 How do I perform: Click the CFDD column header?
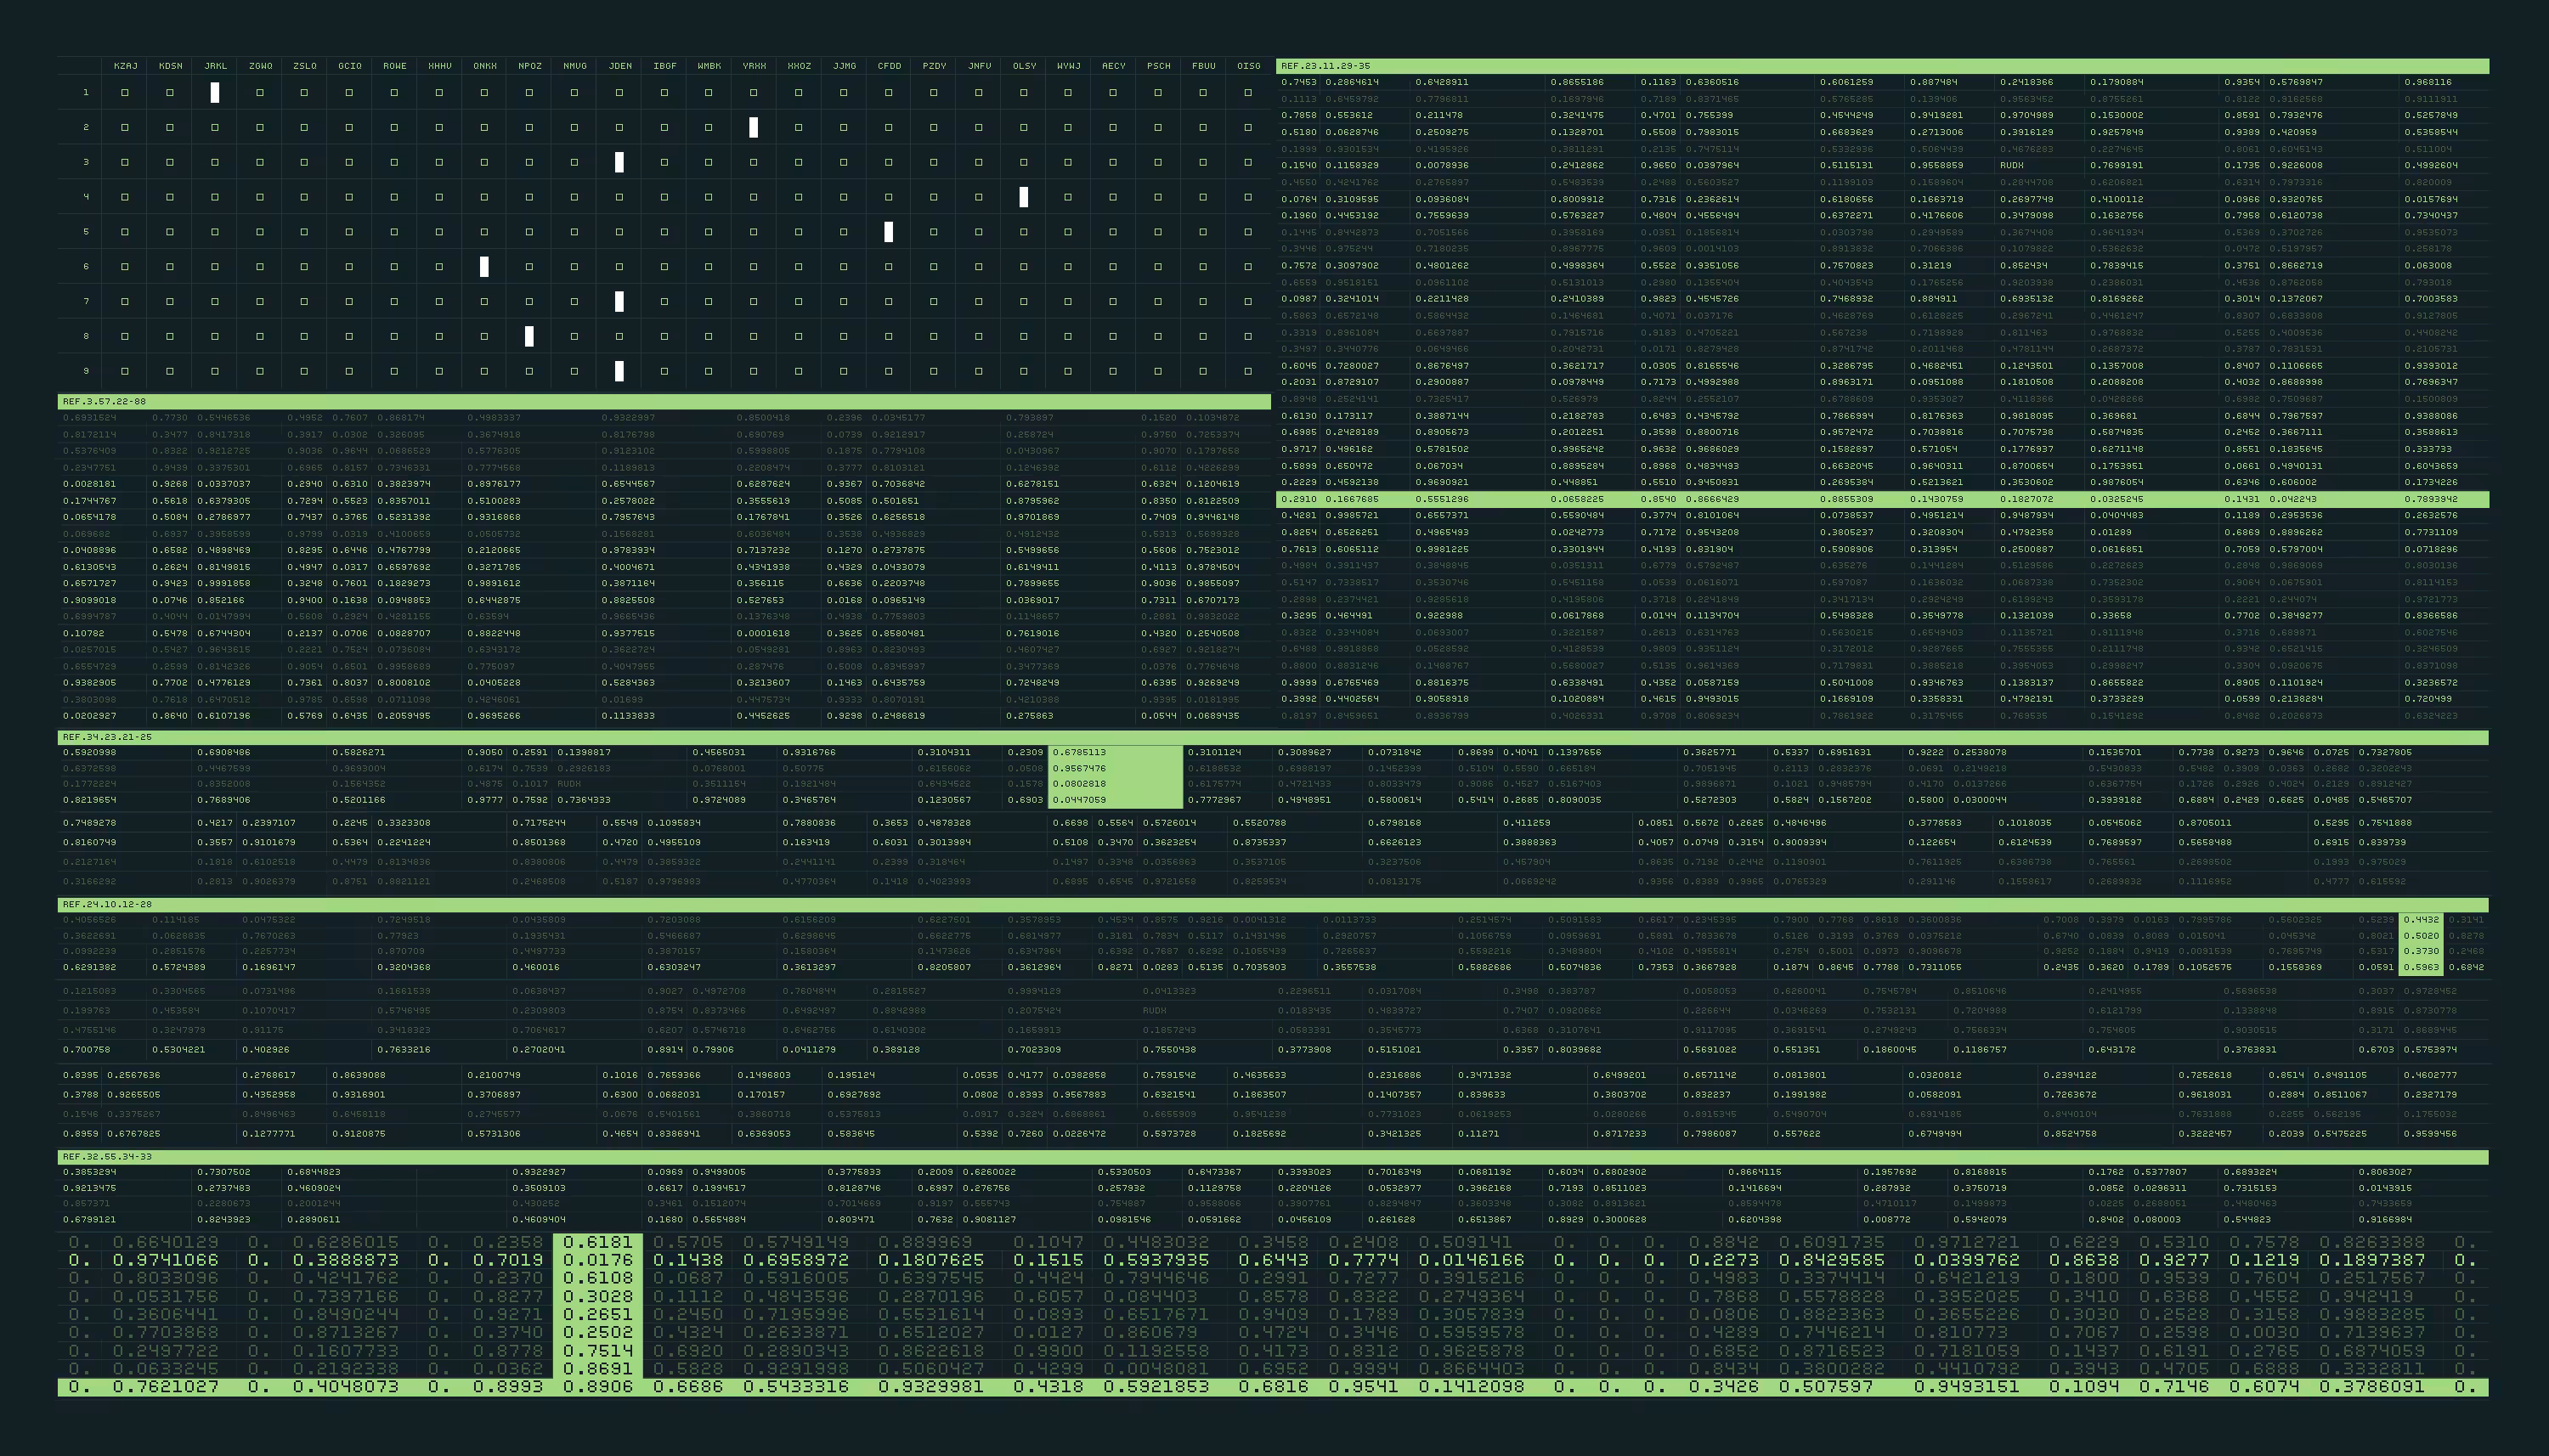pos(889,66)
